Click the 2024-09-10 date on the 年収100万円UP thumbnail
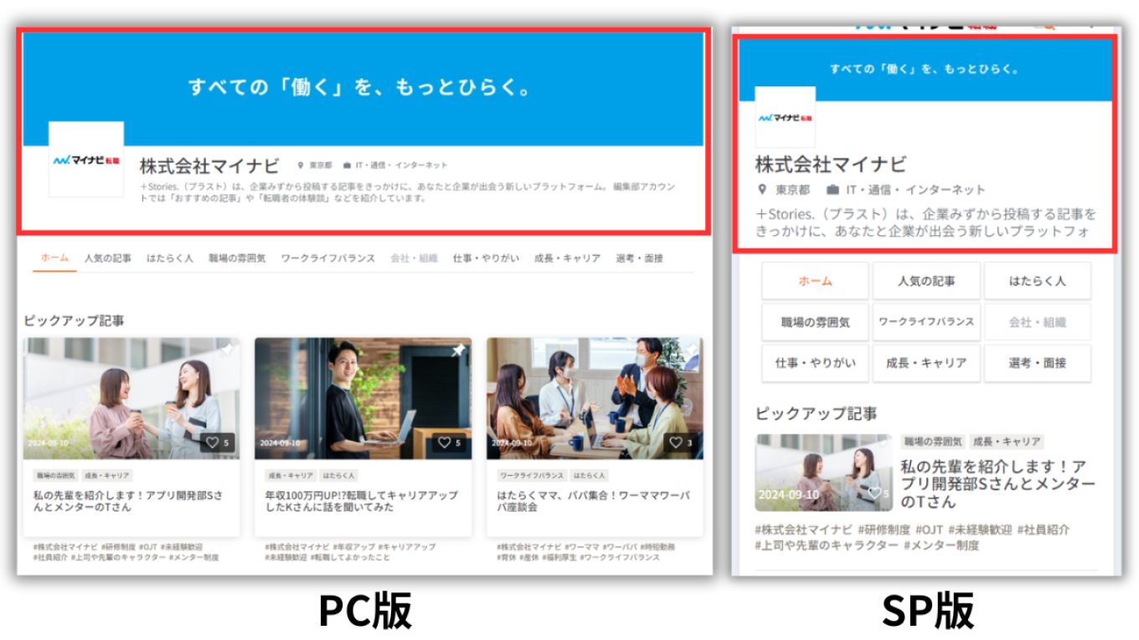This screenshot has height=640, width=1139. pyautogui.click(x=279, y=443)
